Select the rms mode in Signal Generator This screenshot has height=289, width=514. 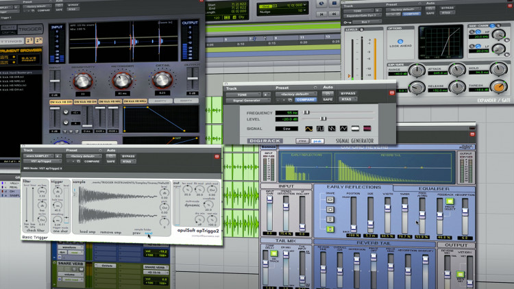coord(302,141)
